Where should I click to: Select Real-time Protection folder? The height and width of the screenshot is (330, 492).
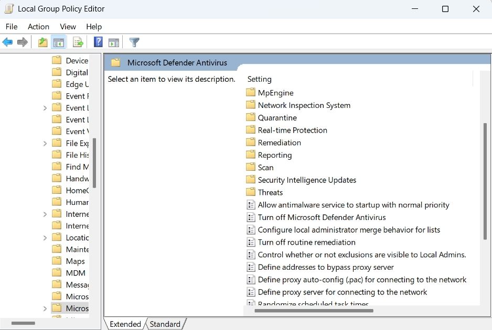(293, 130)
